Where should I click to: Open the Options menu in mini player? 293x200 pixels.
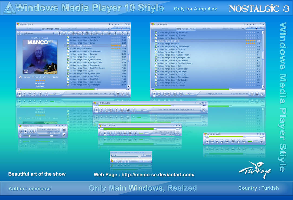coord(26,126)
